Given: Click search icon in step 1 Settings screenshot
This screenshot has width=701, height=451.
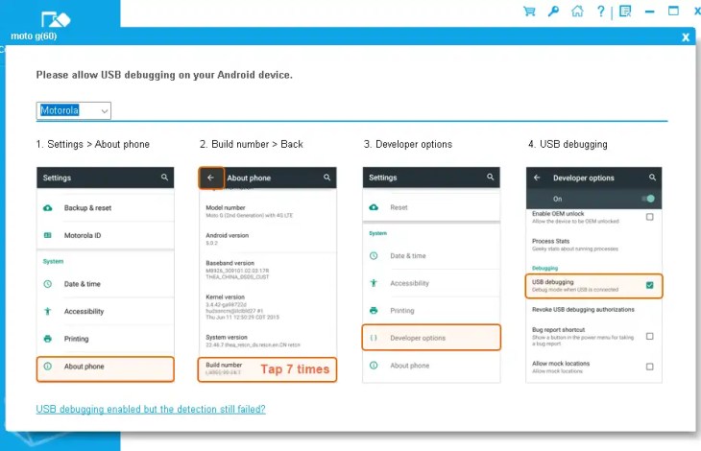Looking at the screenshot, I should (164, 178).
